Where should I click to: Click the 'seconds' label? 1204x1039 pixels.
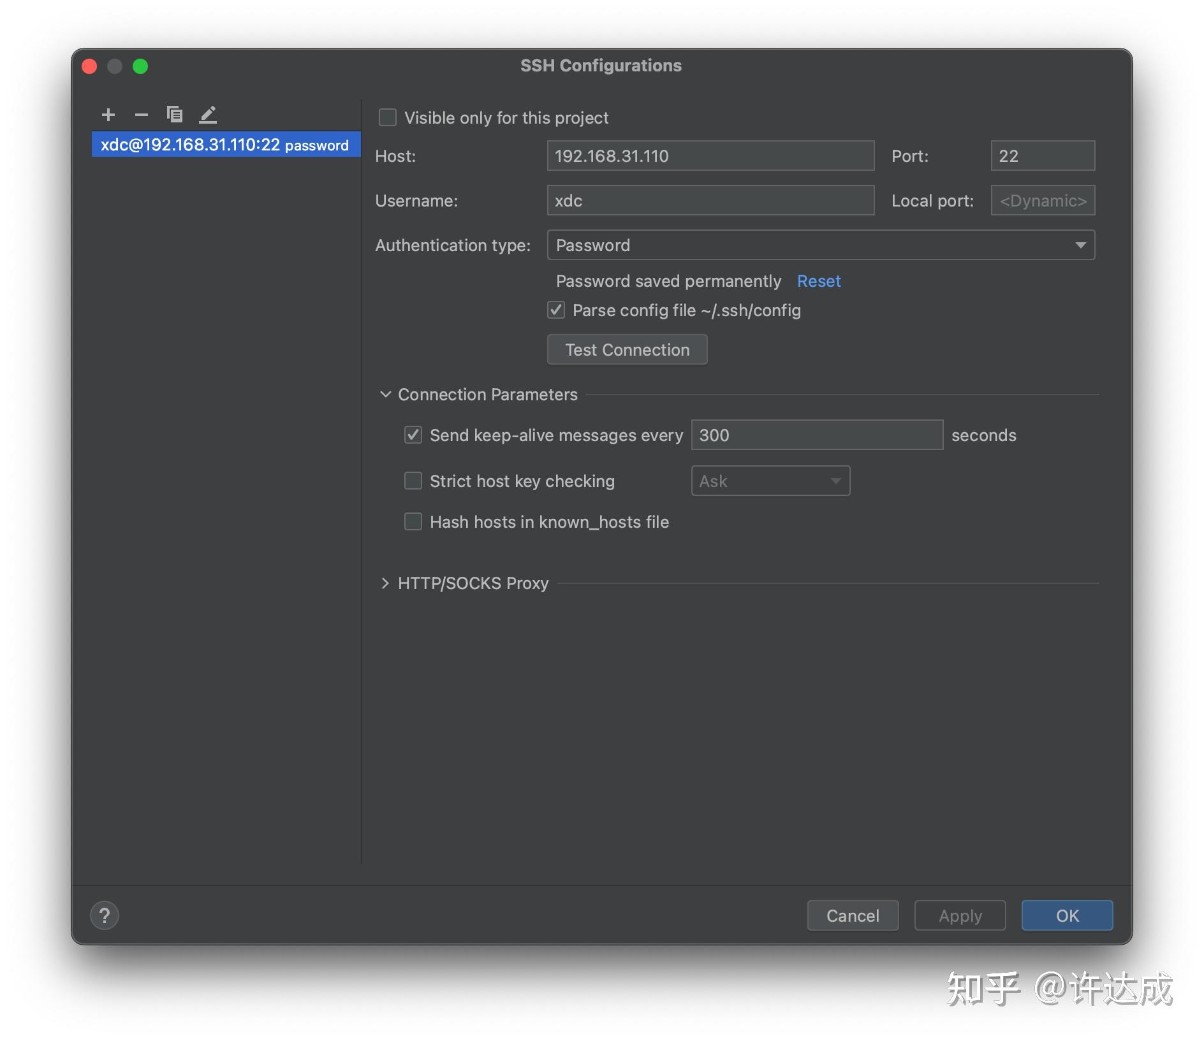(x=984, y=435)
